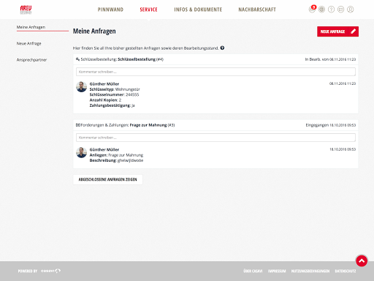Viewport: 374px width, 281px height.
Task: Open the help question mark header icon
Action: (x=331, y=10)
